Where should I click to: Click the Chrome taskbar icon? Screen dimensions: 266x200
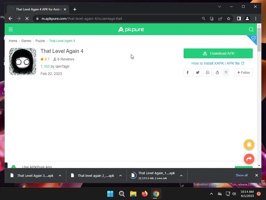(x=156, y=194)
